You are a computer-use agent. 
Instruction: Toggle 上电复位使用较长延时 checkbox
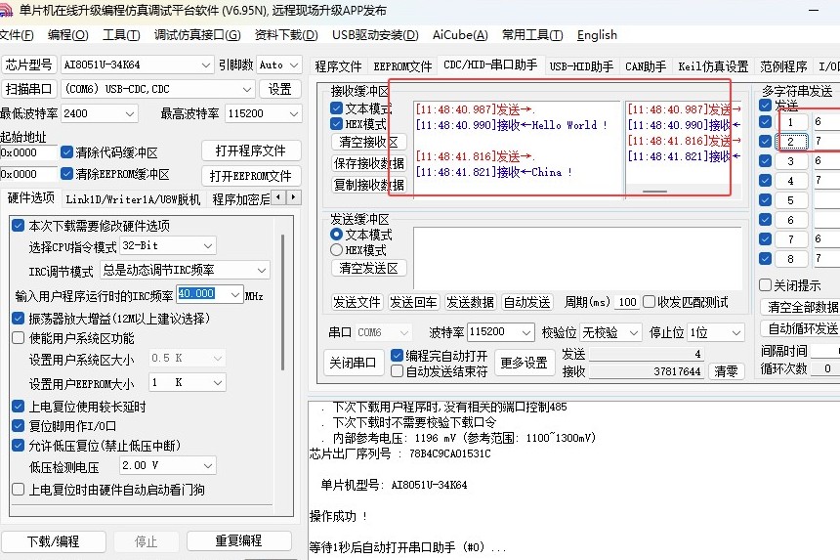[18, 407]
